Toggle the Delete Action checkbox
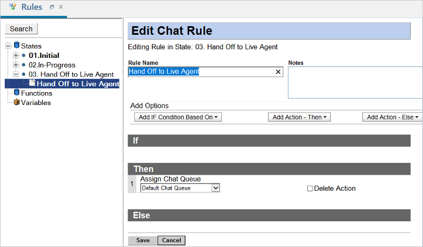 point(310,189)
